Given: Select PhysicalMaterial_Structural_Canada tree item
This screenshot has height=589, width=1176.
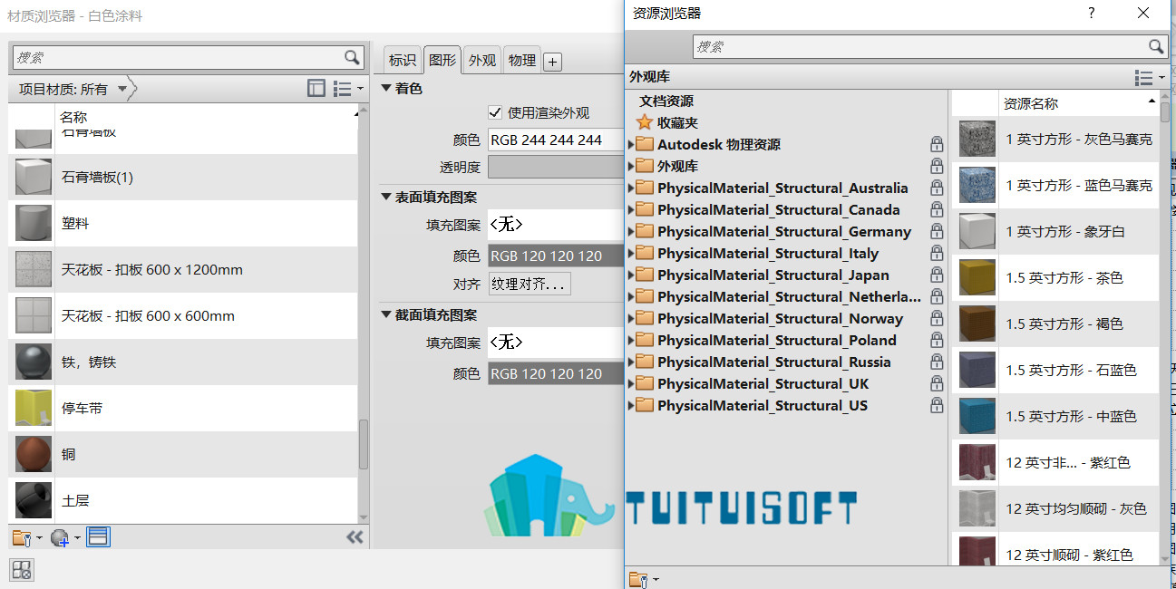Looking at the screenshot, I should [x=779, y=209].
